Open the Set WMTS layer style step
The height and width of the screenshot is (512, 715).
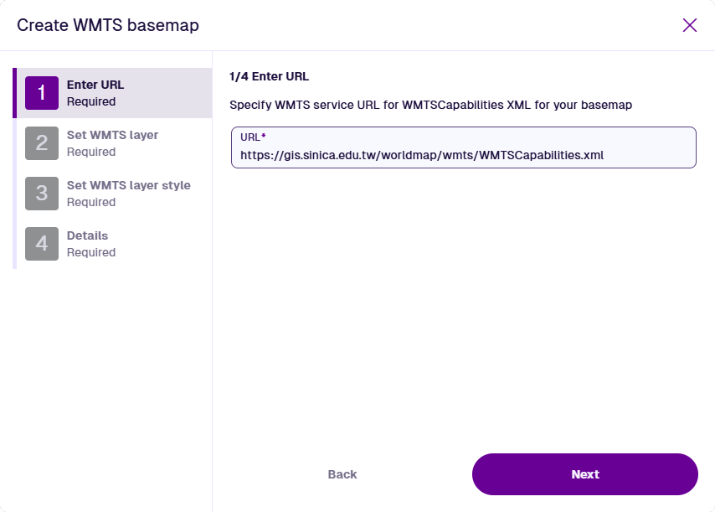click(129, 185)
